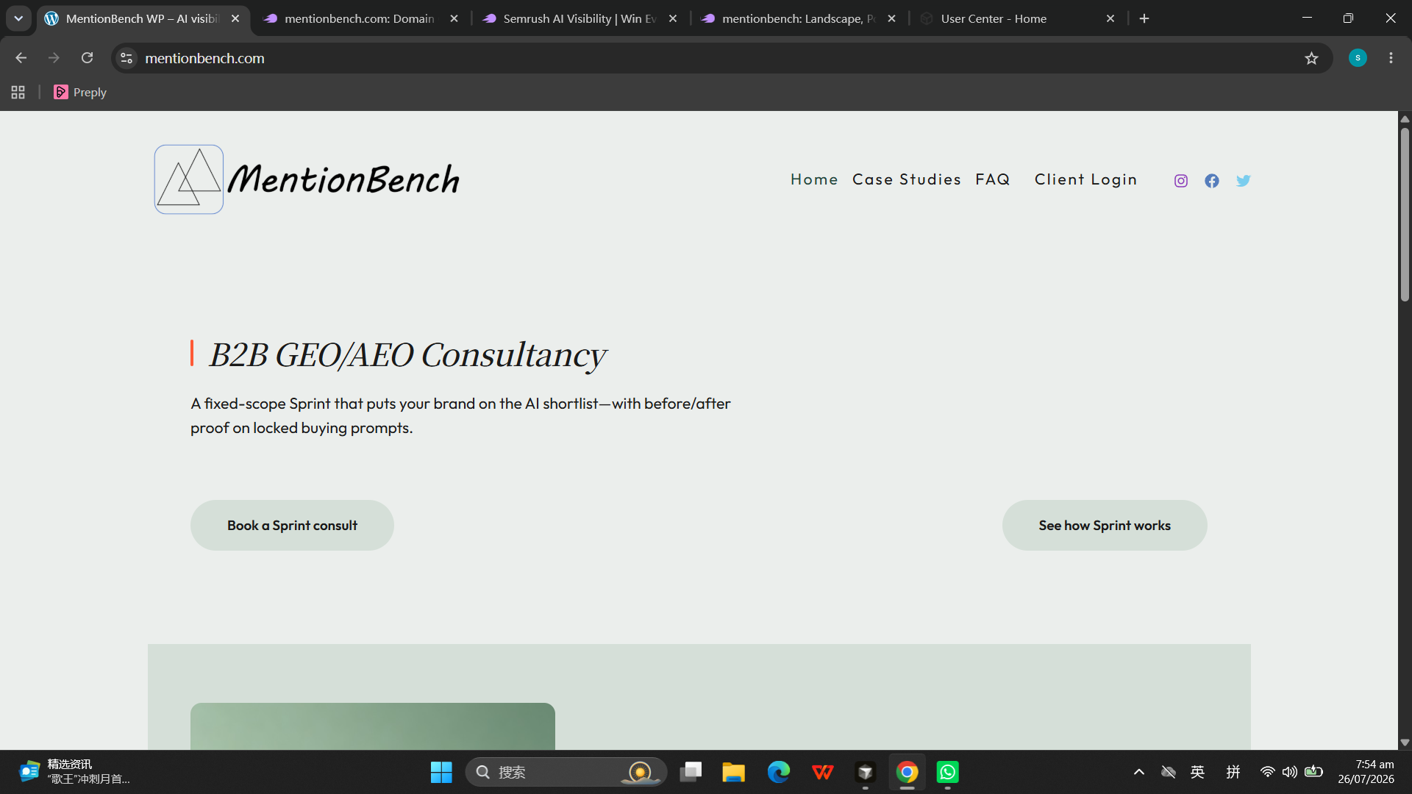Click the scrollbar down arrow
Image resolution: width=1412 pixels, height=794 pixels.
coord(1405,743)
